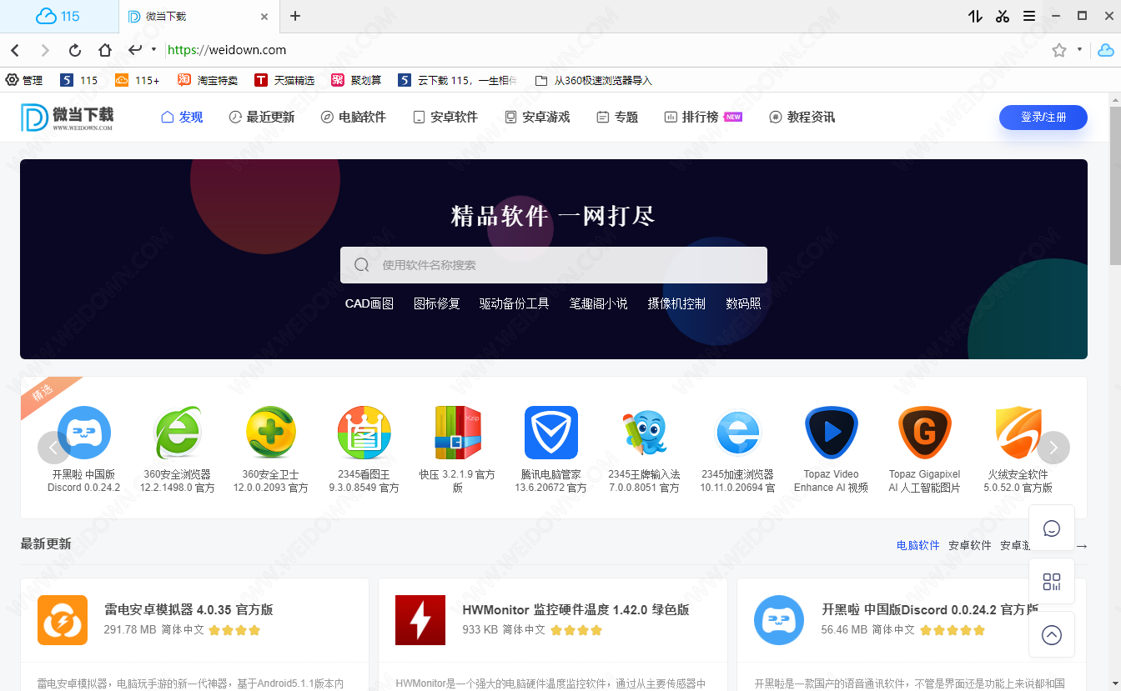Click the 图标修复 hot search keyword
The height and width of the screenshot is (691, 1121).
(437, 303)
